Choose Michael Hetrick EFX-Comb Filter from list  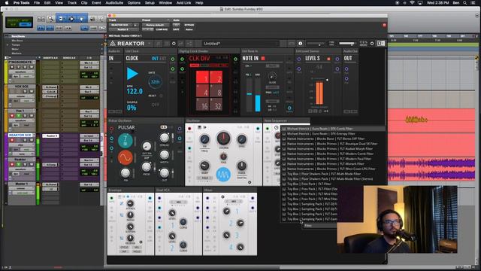tap(333, 129)
